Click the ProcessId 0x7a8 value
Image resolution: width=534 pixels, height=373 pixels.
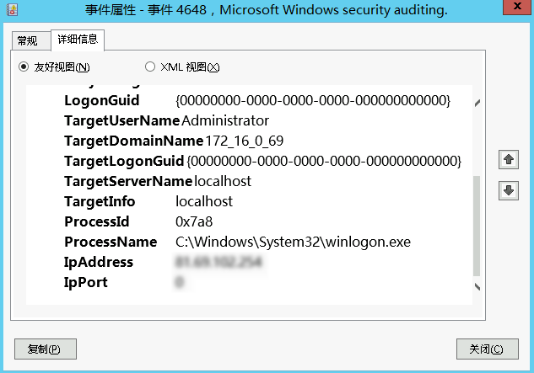(194, 222)
